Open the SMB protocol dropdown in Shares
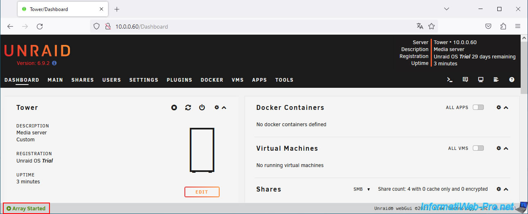 click(x=362, y=189)
